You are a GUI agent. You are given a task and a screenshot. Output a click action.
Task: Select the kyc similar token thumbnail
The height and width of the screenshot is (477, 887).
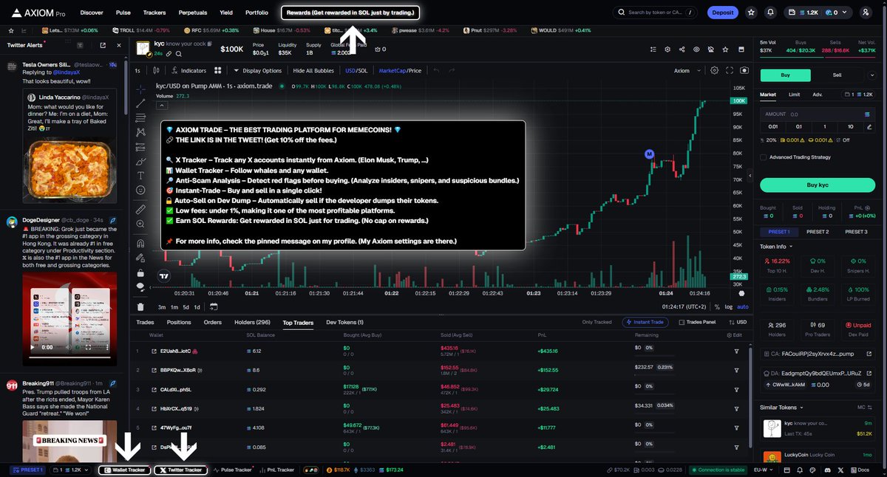pos(772,427)
